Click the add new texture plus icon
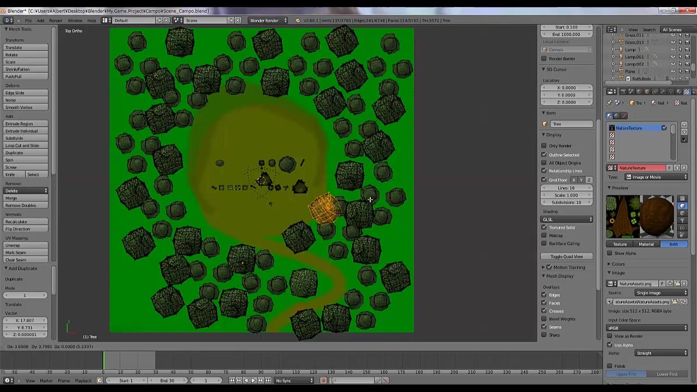This screenshot has width=697, height=392. 677,168
